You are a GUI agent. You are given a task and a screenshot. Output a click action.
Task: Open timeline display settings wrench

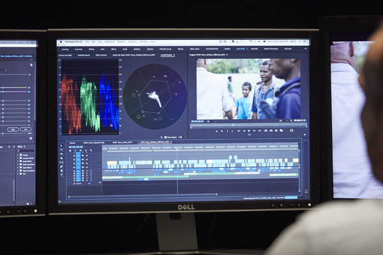click(91, 150)
